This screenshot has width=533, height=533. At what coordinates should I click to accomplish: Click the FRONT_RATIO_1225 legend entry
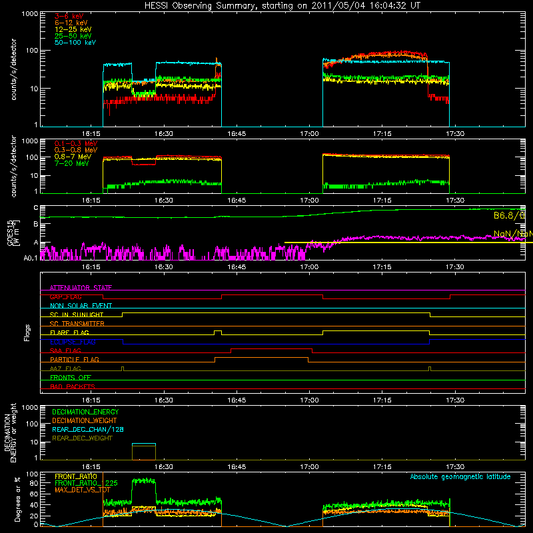click(x=86, y=483)
